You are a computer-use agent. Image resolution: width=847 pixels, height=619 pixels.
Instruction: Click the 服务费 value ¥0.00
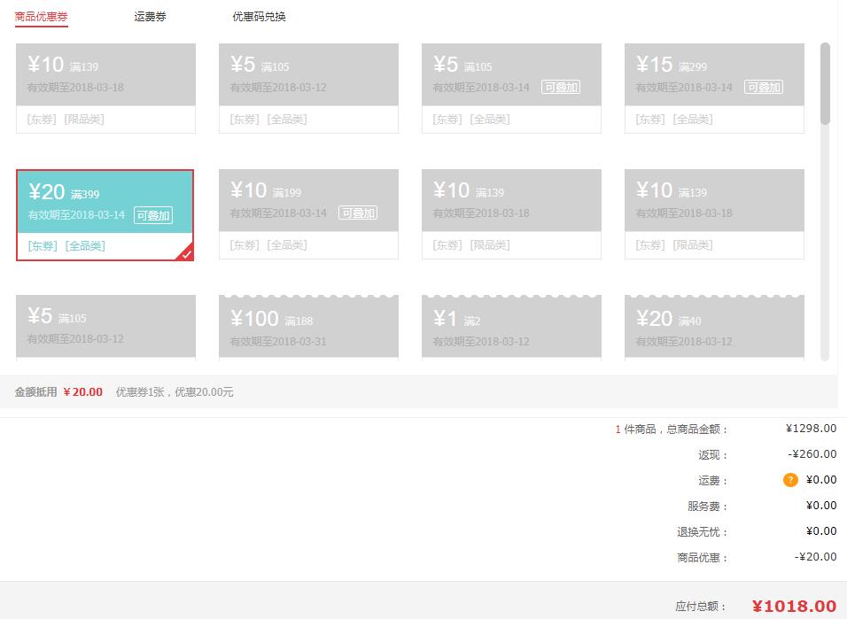[821, 505]
